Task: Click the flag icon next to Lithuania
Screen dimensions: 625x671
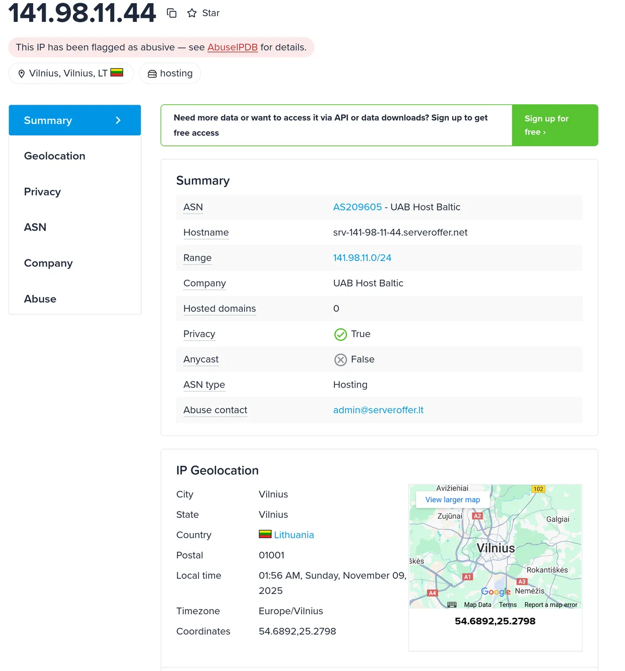Action: (x=265, y=534)
